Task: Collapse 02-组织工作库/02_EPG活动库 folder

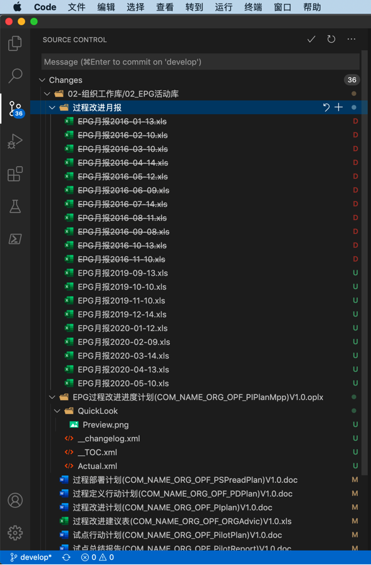Action: coord(47,93)
